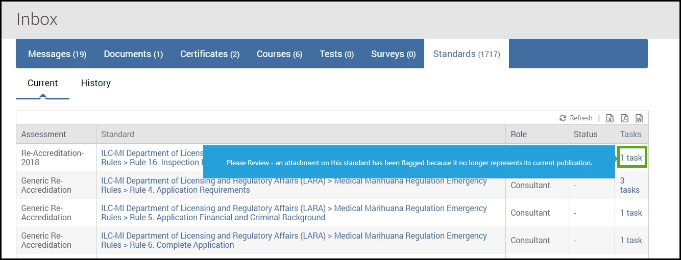Select the Courses tab

[x=279, y=54]
